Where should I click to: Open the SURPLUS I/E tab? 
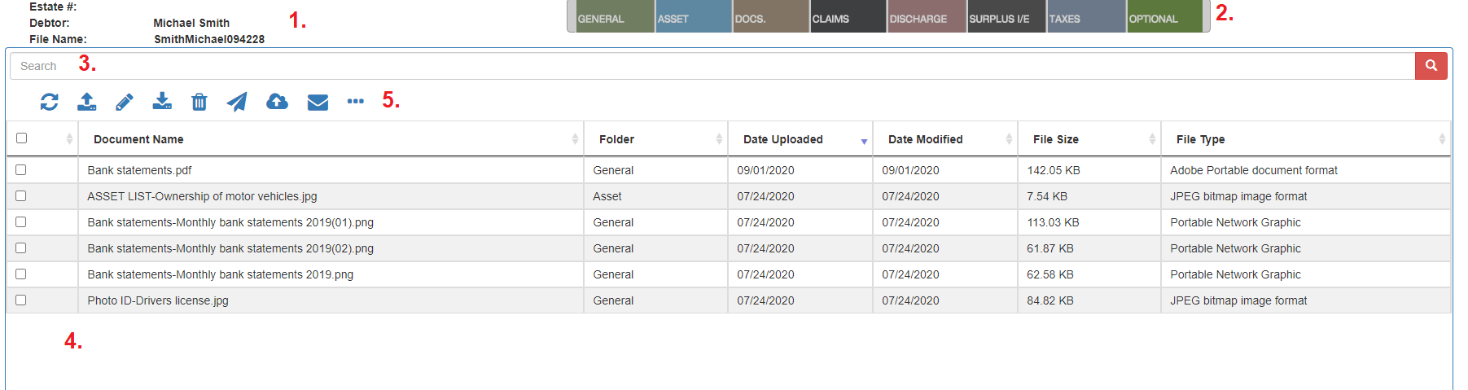tap(1006, 16)
